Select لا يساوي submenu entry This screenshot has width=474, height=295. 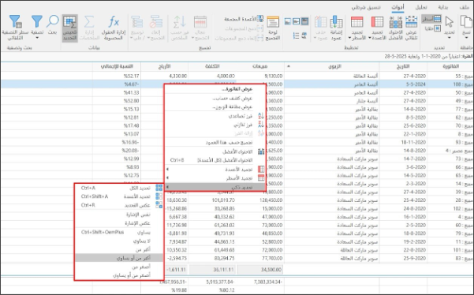[x=119, y=241]
